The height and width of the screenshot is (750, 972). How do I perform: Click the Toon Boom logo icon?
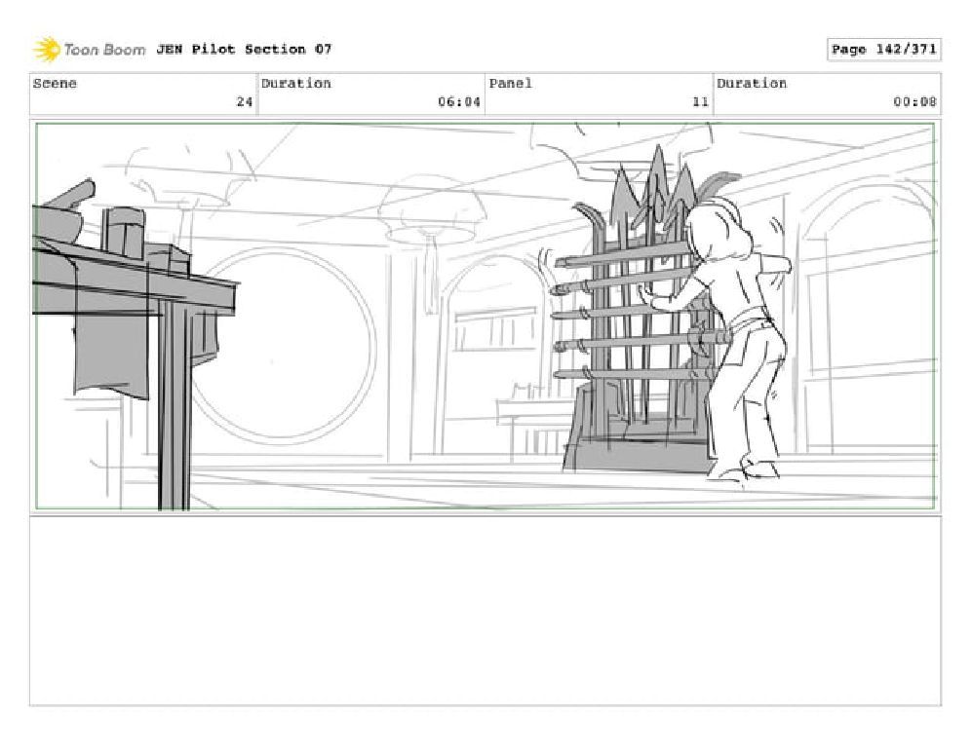[x=47, y=50]
